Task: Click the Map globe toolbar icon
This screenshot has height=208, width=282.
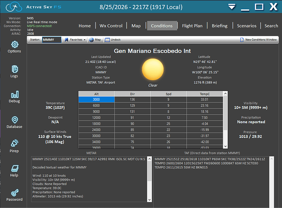Action: click(92, 40)
